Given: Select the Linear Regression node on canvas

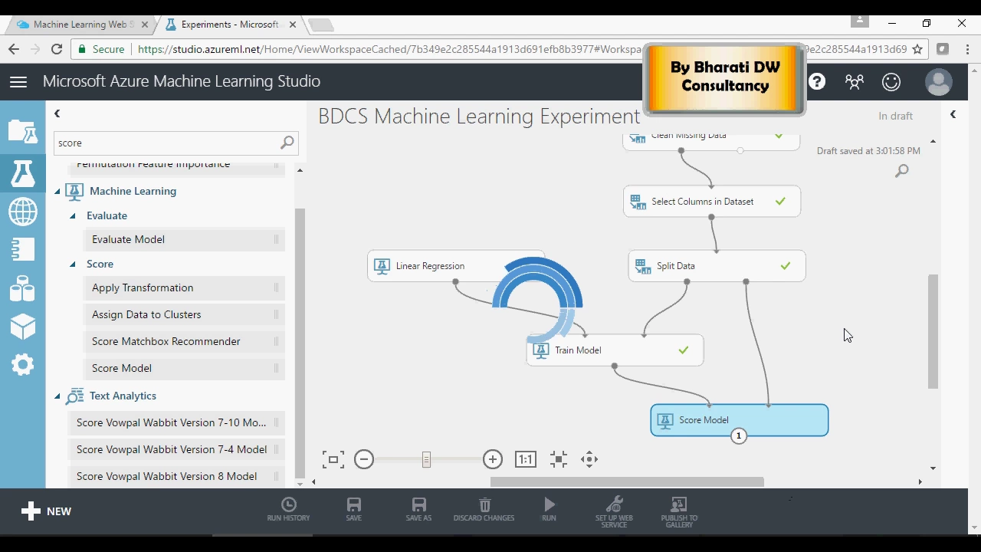Looking at the screenshot, I should point(455,266).
